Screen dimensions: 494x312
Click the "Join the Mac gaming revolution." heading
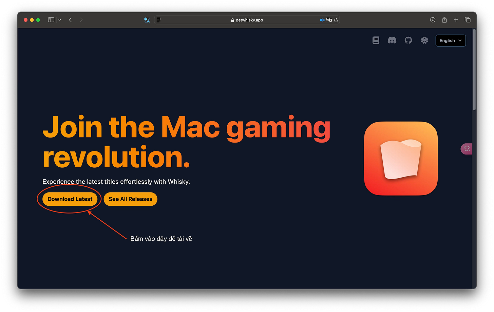pos(186,142)
